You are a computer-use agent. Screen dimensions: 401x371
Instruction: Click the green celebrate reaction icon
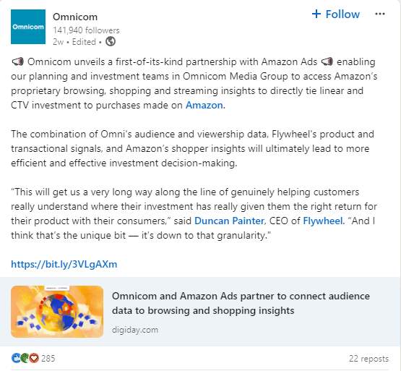tap(25, 358)
